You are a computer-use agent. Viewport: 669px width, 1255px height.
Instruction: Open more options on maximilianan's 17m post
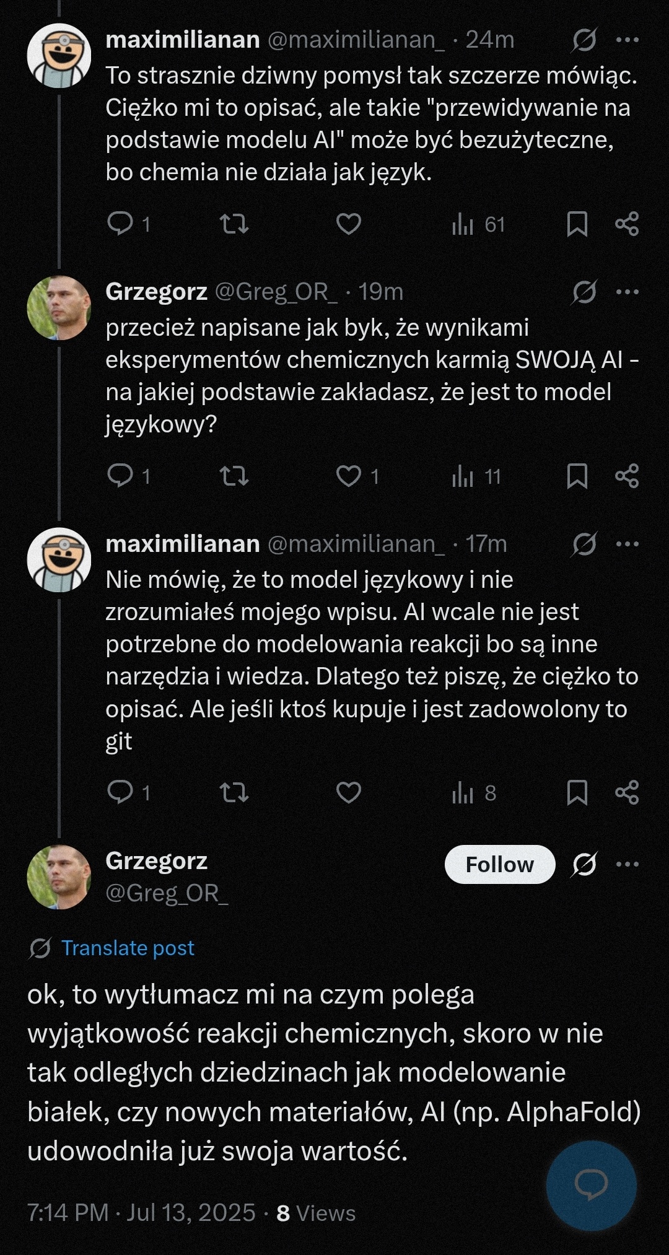click(627, 544)
